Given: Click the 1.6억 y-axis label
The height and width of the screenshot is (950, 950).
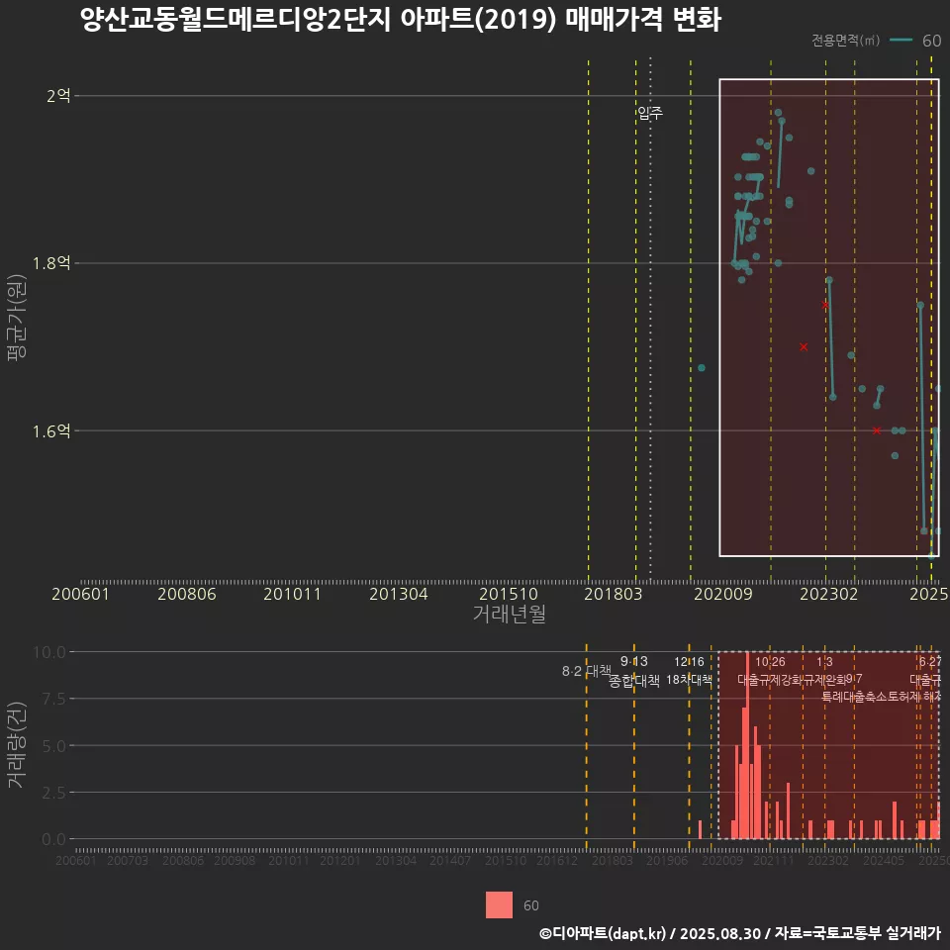Looking at the screenshot, I should 51,430.
